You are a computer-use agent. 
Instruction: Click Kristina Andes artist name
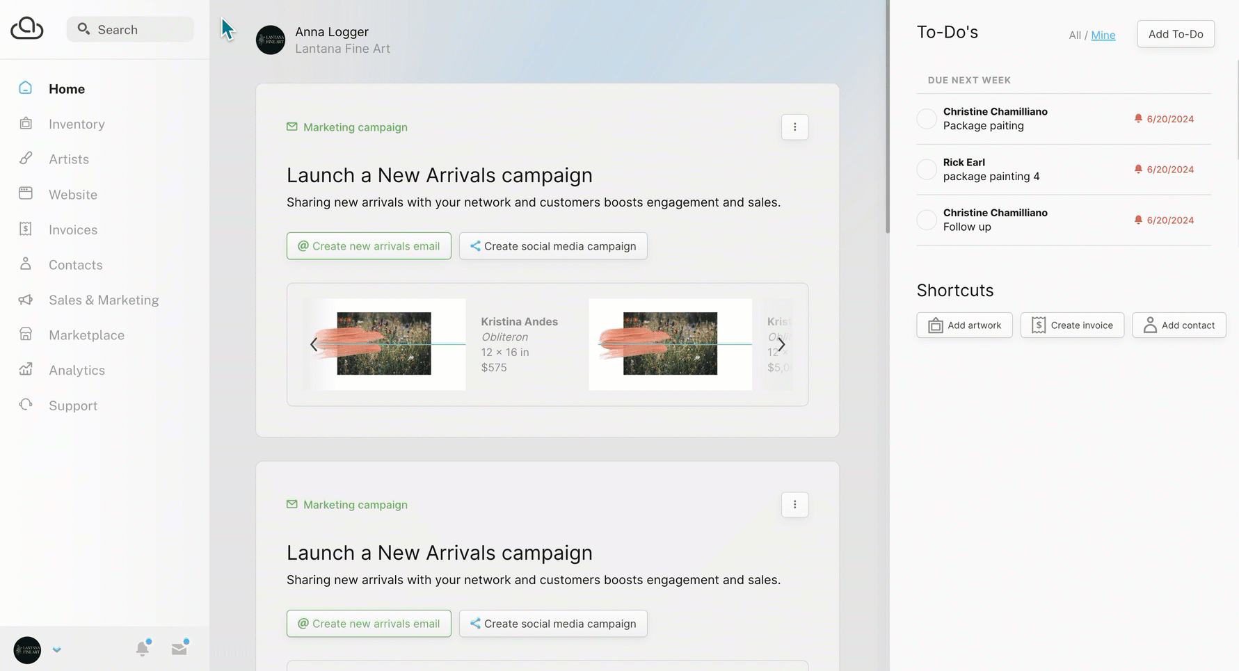coord(520,321)
